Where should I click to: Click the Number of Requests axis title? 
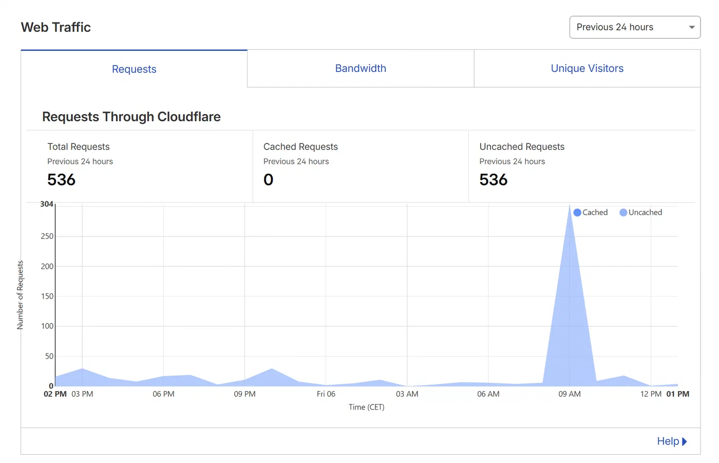[20, 295]
